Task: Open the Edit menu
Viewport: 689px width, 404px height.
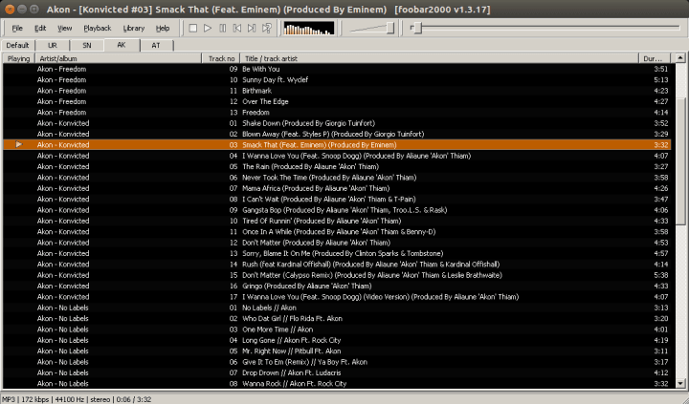Action: (x=40, y=28)
